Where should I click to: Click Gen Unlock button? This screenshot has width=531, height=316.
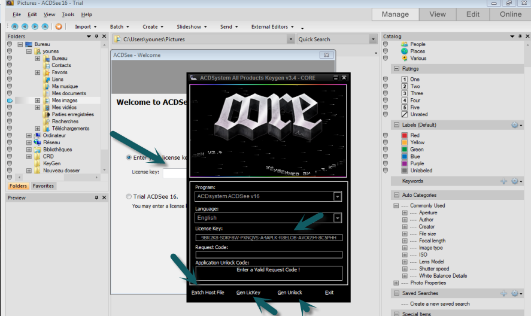(x=290, y=293)
